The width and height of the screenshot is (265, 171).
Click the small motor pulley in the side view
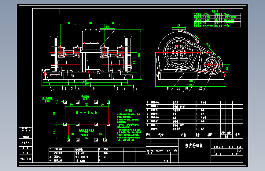pos(212,65)
